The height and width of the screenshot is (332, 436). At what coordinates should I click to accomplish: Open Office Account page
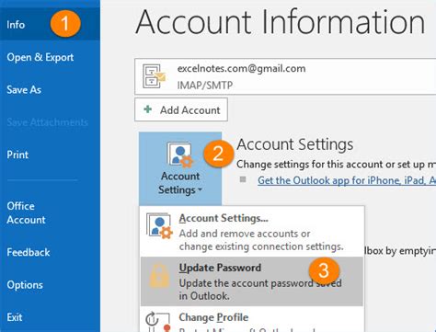(x=26, y=212)
